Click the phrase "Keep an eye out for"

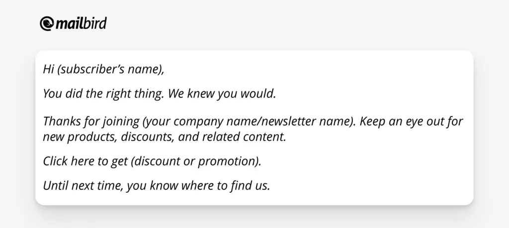412,122
